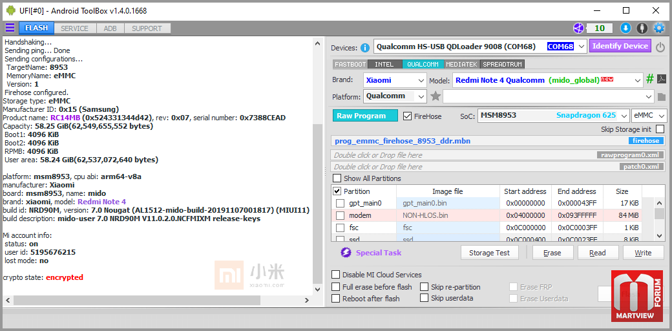Select the MEDIATEK chipset tab
This screenshot has height=331, width=672.
coord(461,64)
